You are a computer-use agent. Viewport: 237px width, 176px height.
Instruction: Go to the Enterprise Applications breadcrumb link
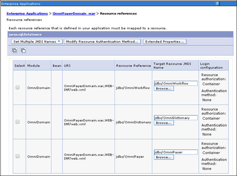(x=27, y=13)
